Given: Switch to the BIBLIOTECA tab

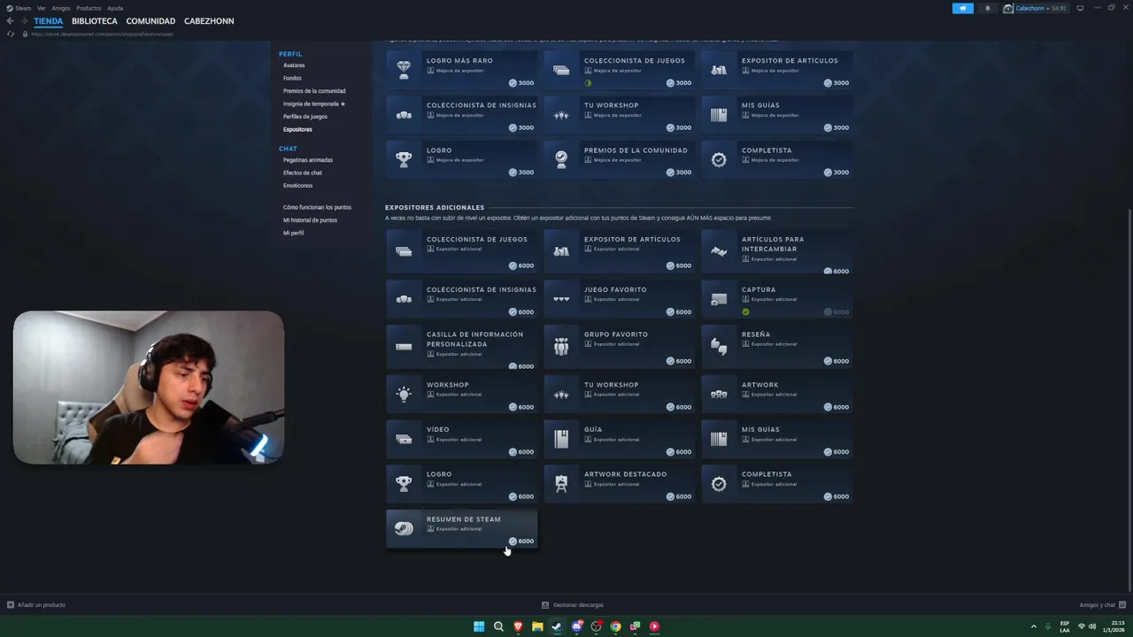Looking at the screenshot, I should 95,21.
